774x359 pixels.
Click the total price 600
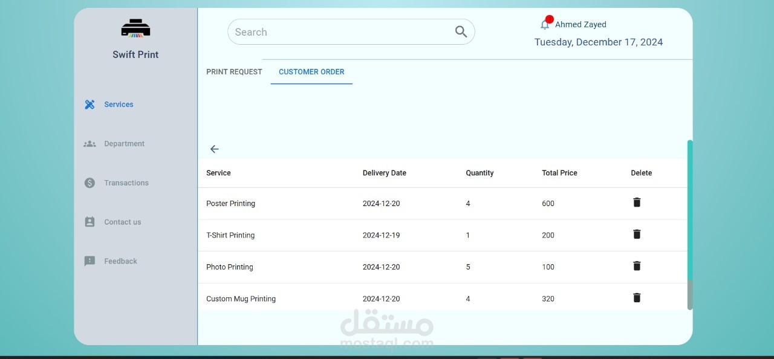[x=548, y=204]
